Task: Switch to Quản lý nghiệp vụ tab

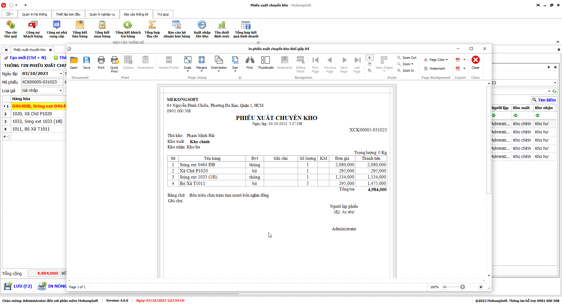Action: click(x=102, y=14)
